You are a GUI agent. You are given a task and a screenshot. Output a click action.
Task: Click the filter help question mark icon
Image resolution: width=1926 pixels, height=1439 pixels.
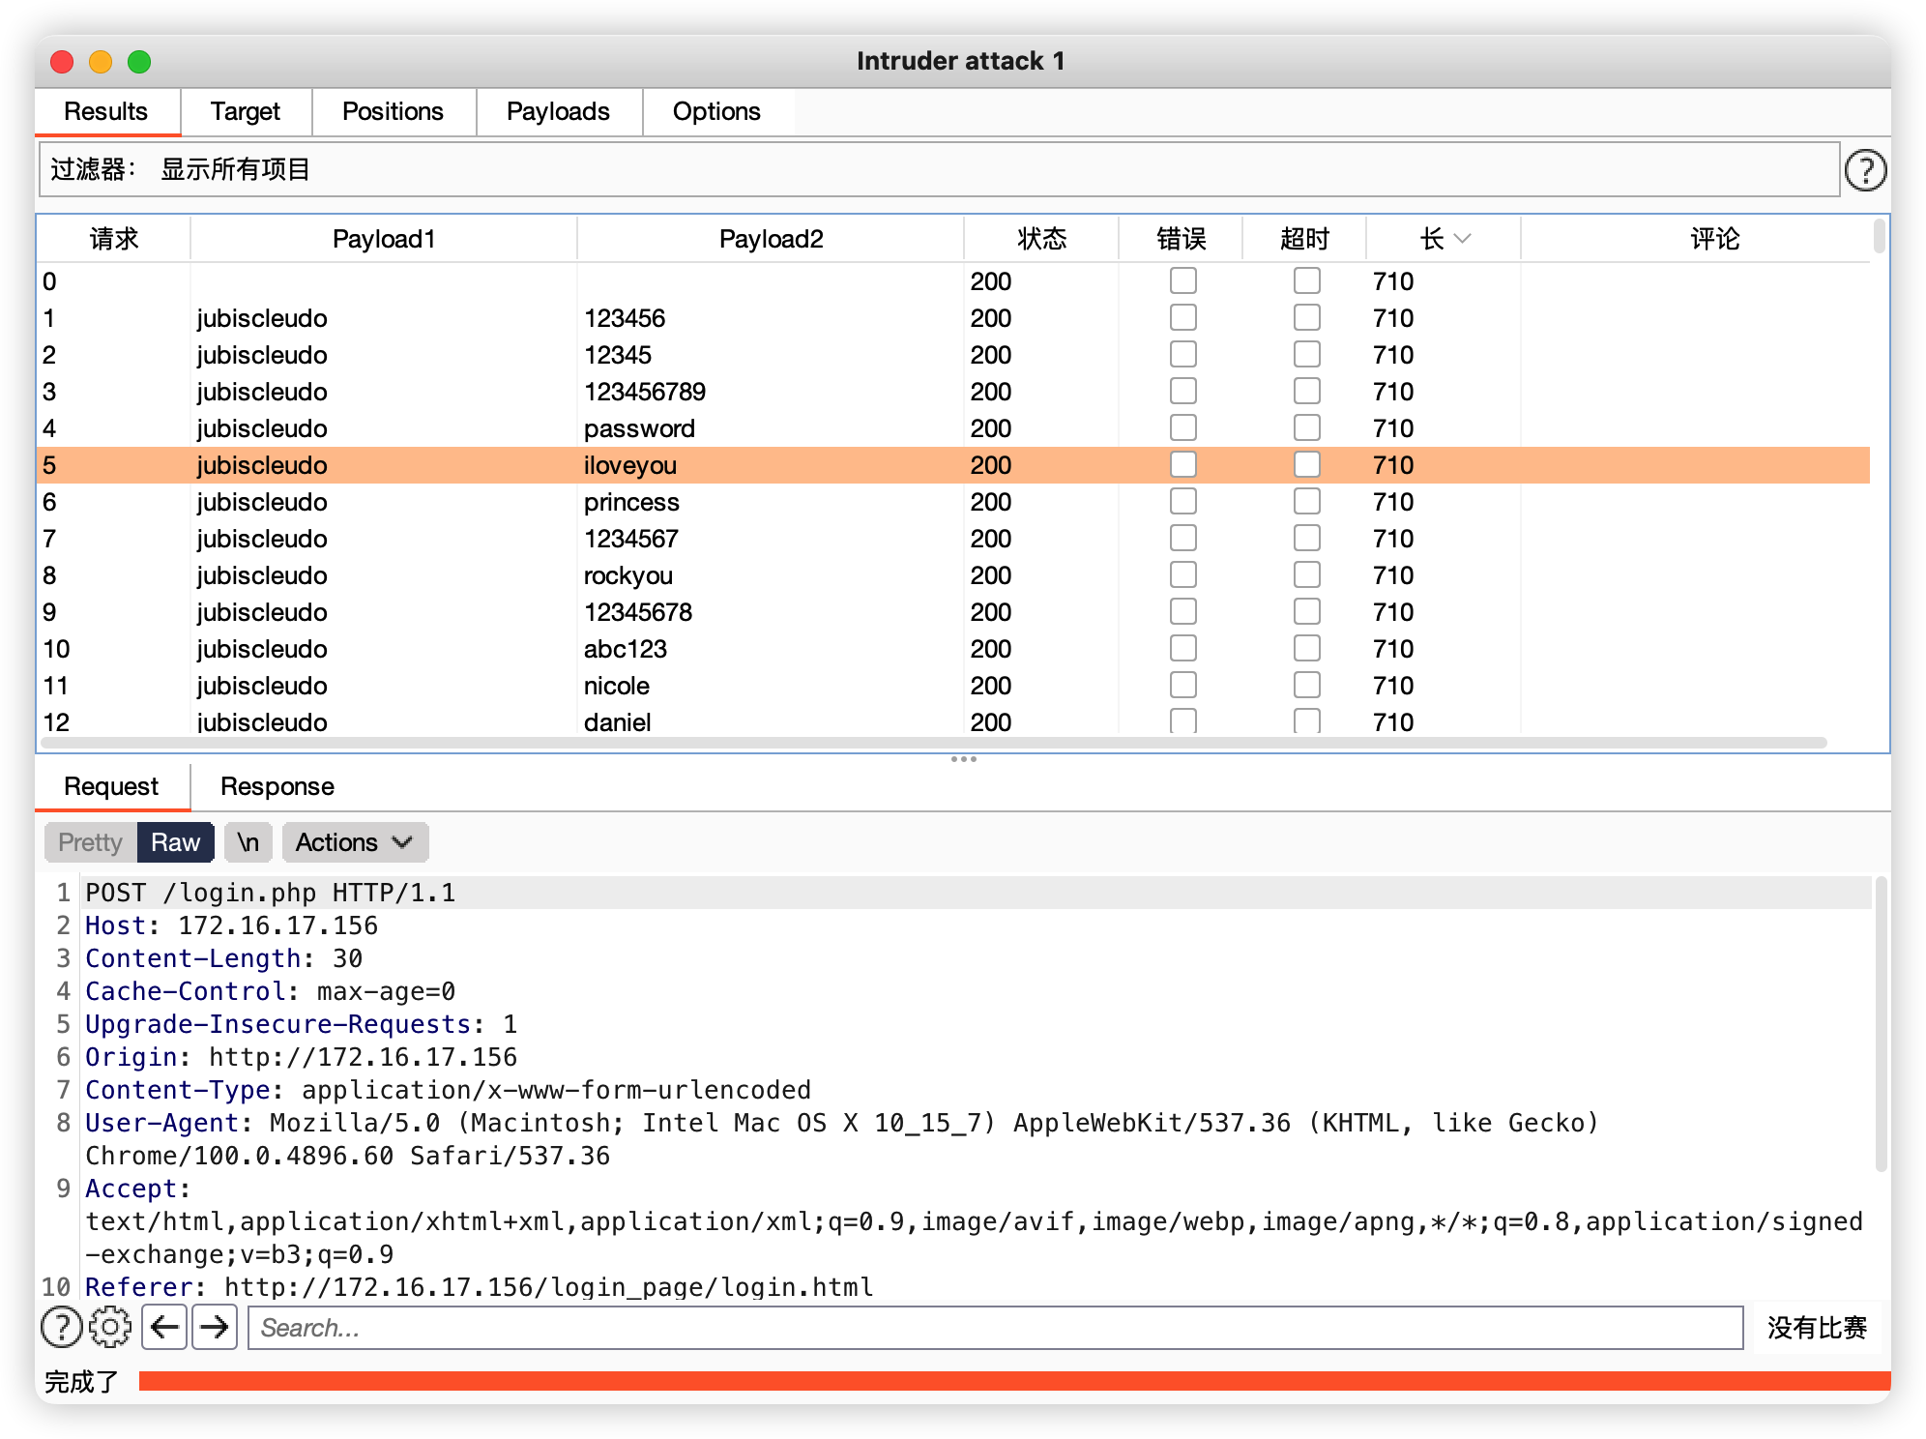pyautogui.click(x=1864, y=170)
